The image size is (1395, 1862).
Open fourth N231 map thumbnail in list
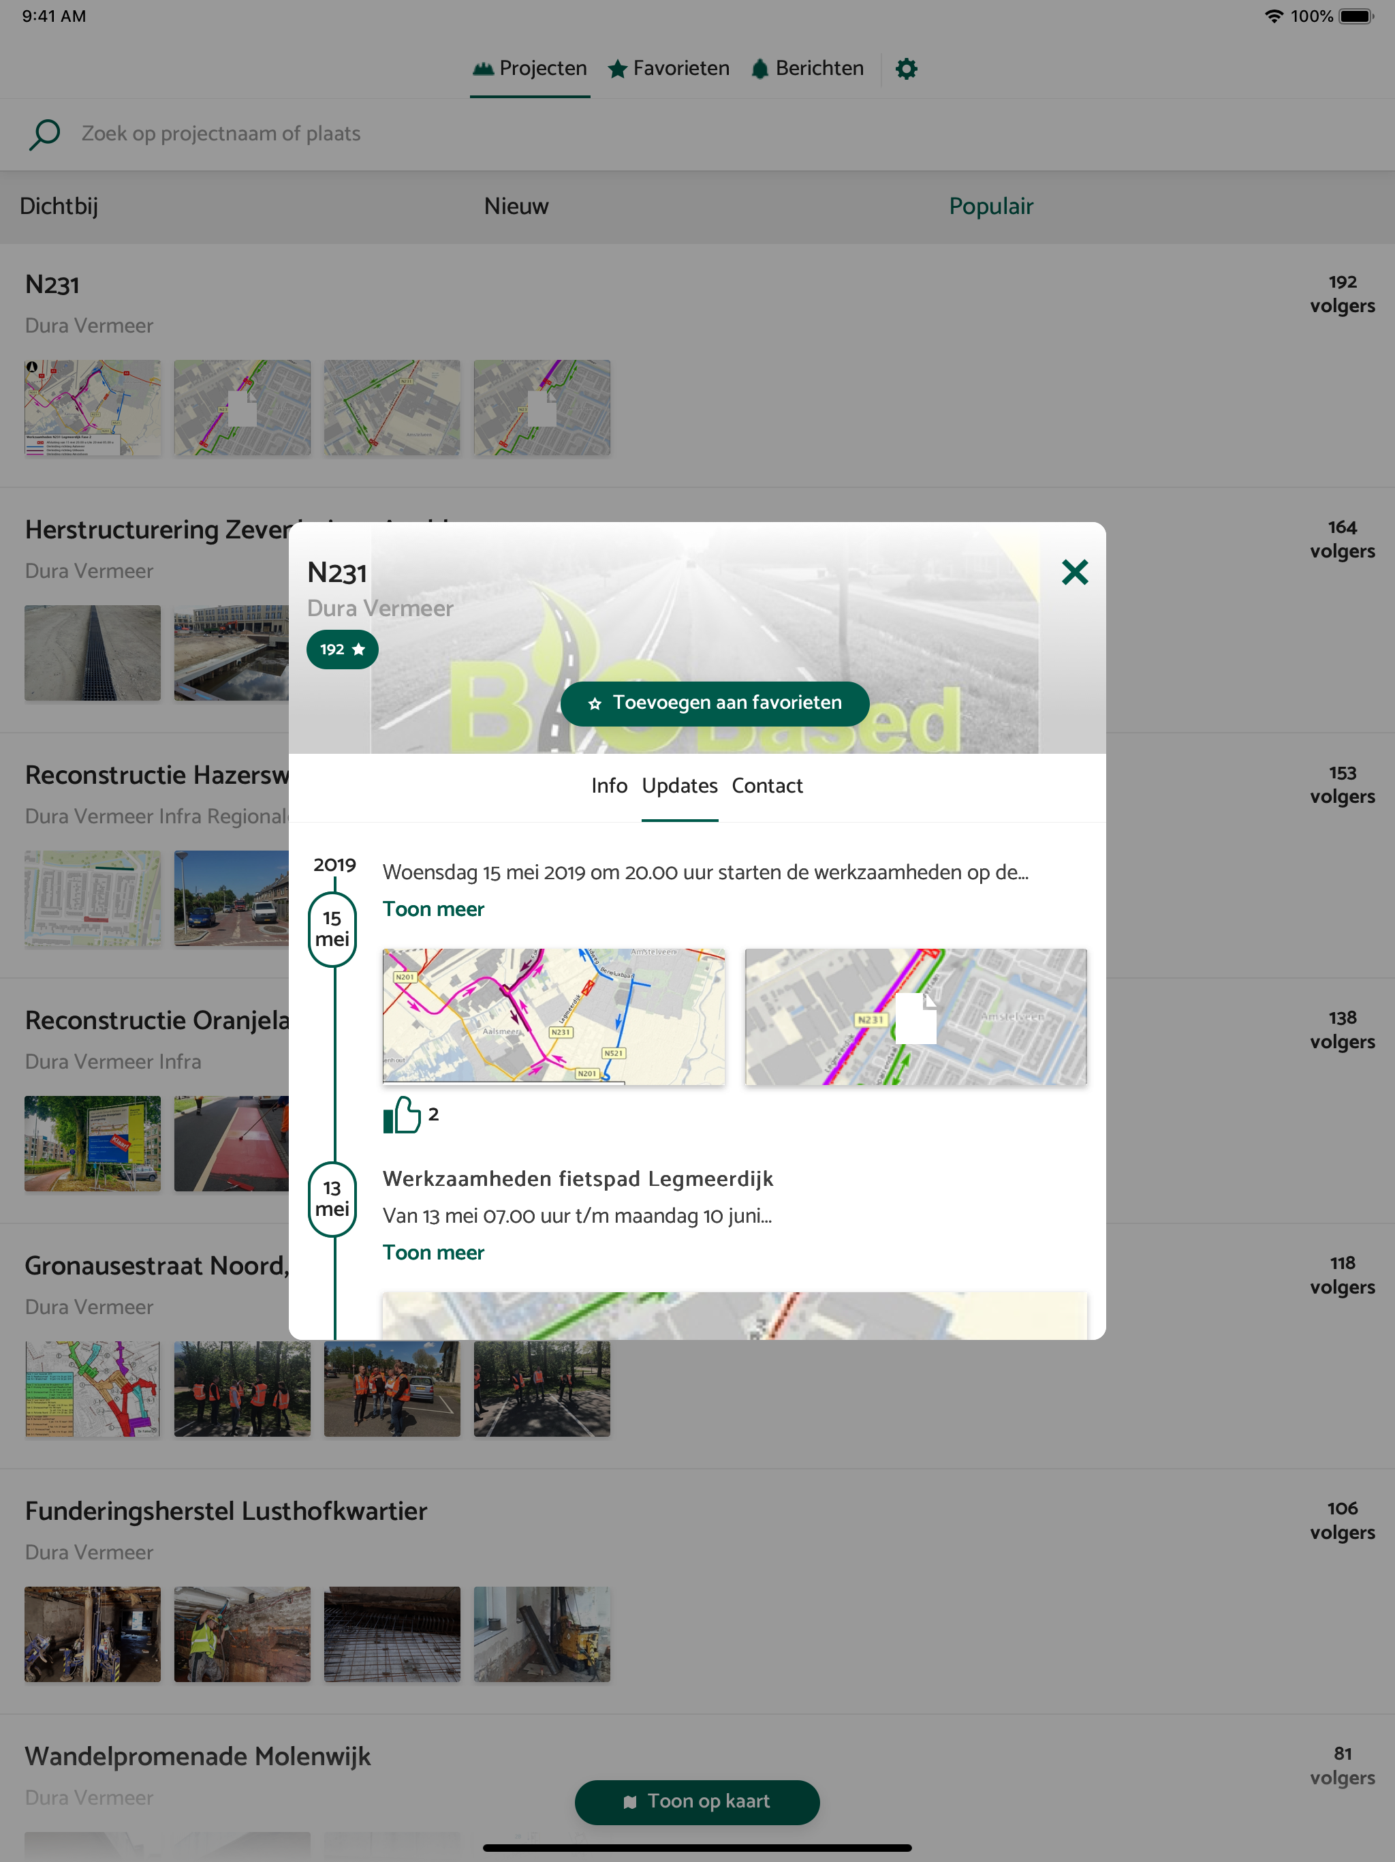(x=542, y=408)
